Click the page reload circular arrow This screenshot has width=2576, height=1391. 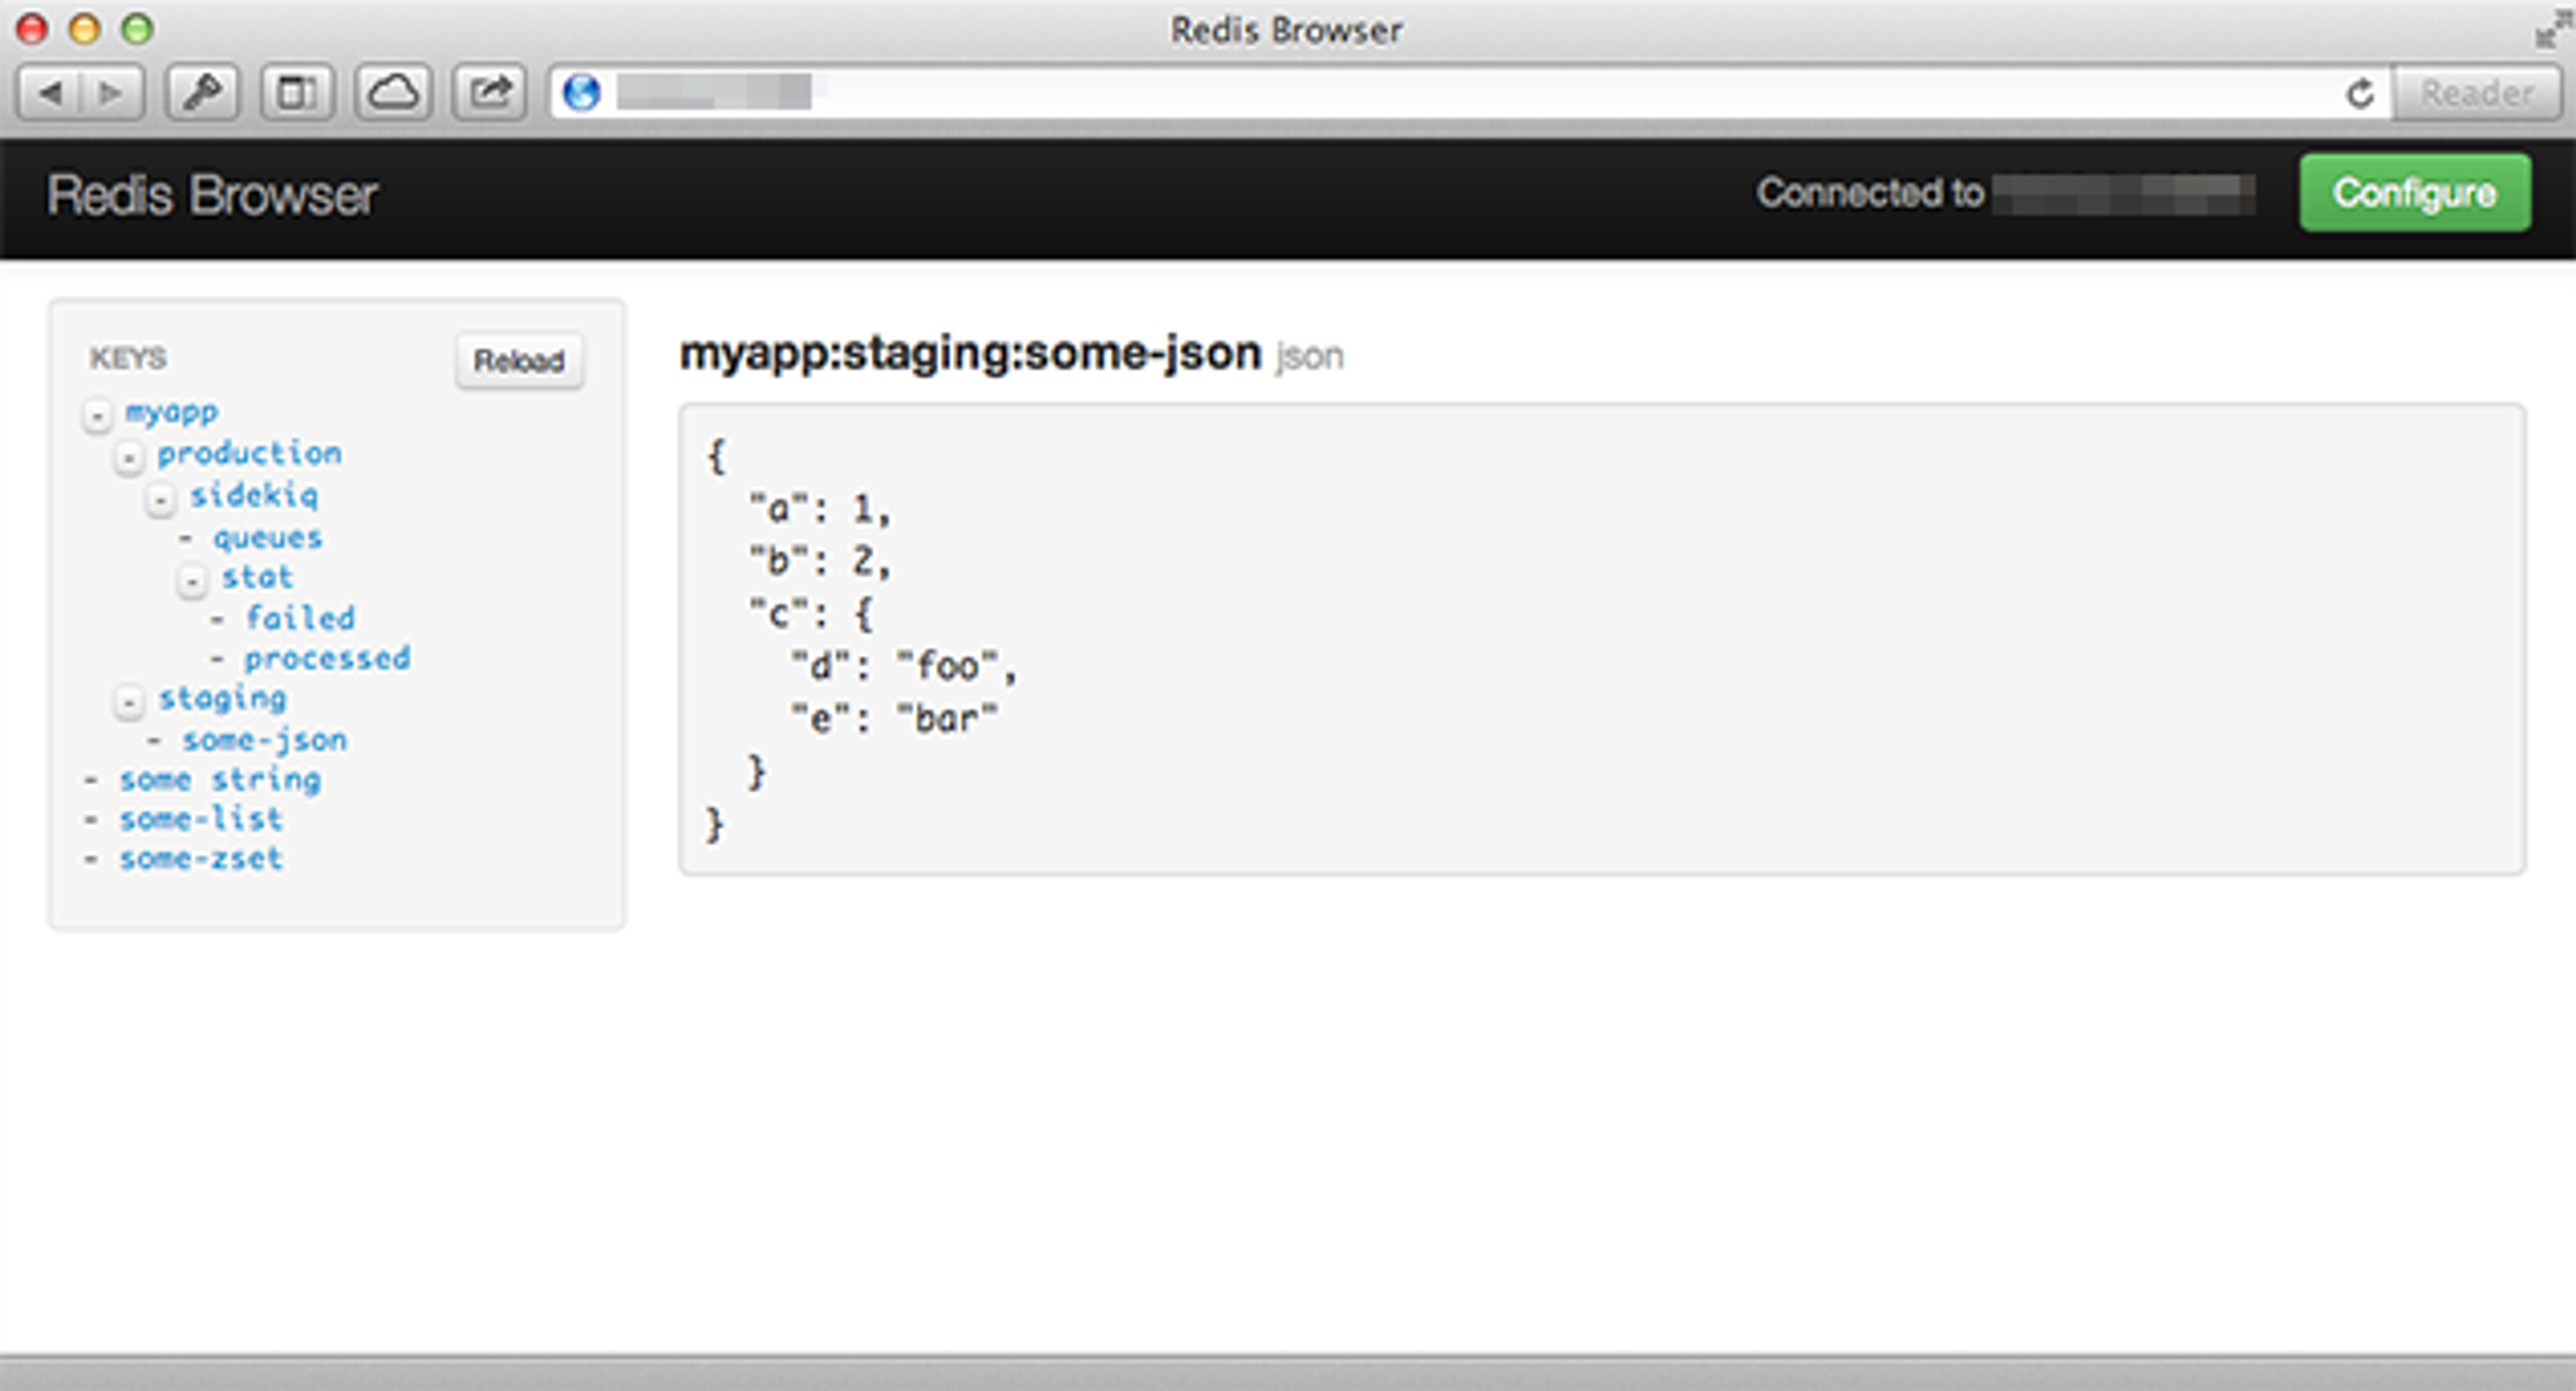pyautogui.click(x=2360, y=94)
